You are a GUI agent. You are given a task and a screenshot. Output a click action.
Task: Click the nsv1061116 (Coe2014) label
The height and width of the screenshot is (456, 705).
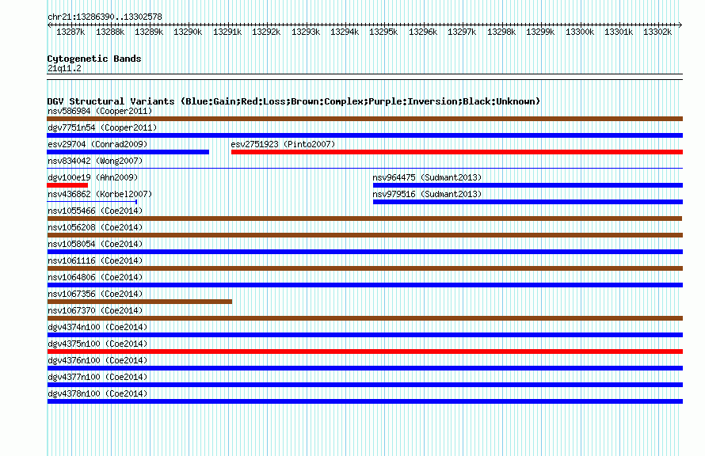pos(95,260)
